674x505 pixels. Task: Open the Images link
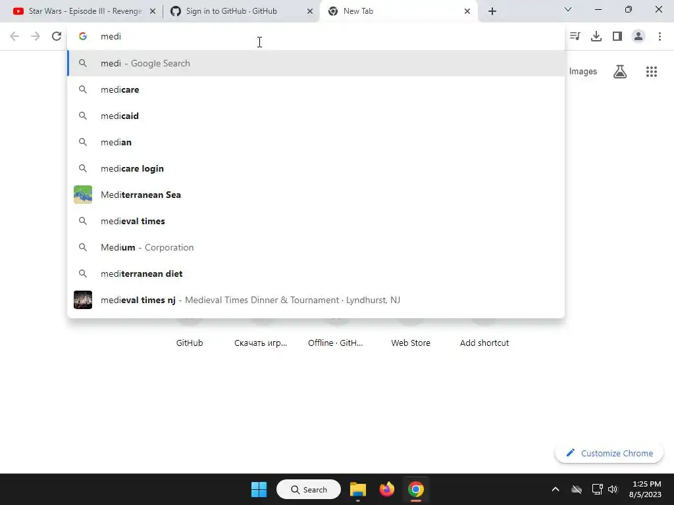click(583, 72)
